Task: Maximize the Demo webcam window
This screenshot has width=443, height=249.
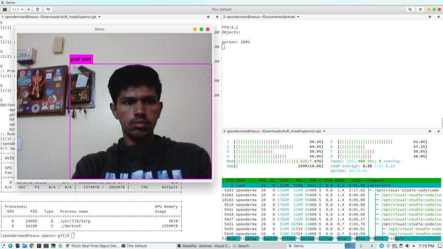Action: coord(201,29)
